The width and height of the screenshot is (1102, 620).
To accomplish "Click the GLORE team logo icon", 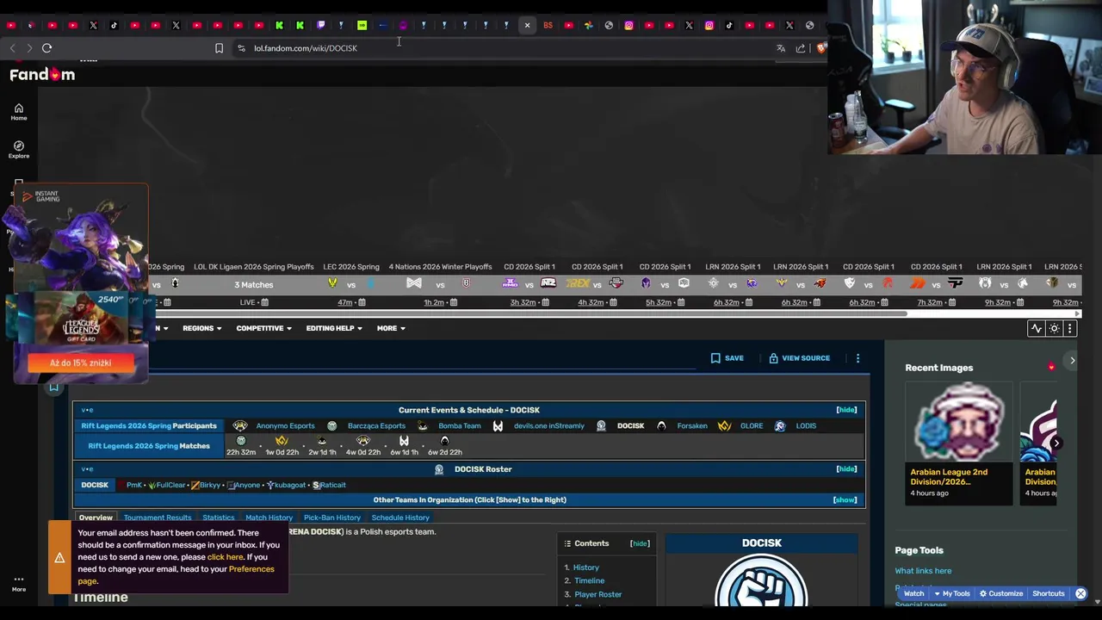I will click(724, 425).
